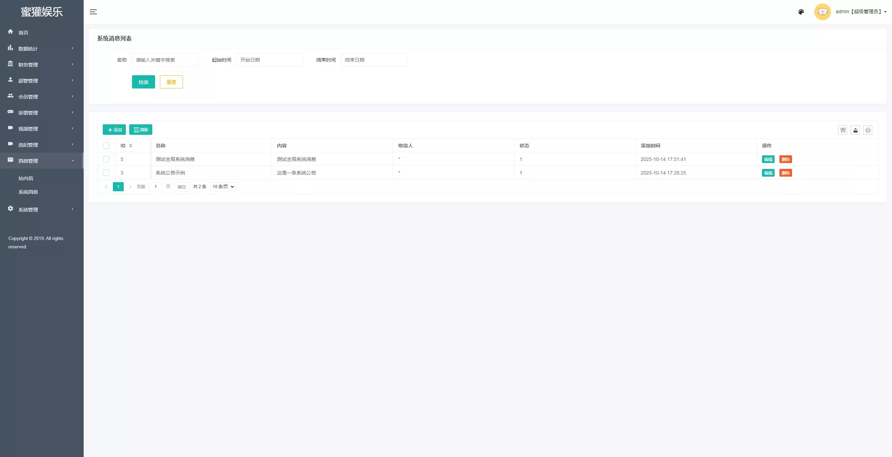Click the print table icon
This screenshot has width=892, height=457.
pyautogui.click(x=868, y=130)
